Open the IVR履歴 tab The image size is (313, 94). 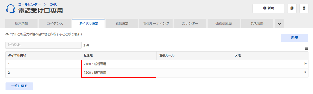click(257, 24)
